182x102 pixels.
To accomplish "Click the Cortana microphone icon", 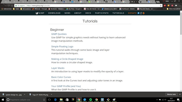I will (44, 100).
